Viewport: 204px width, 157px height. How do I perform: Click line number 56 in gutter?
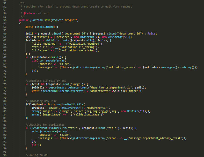[x=5, y=20]
